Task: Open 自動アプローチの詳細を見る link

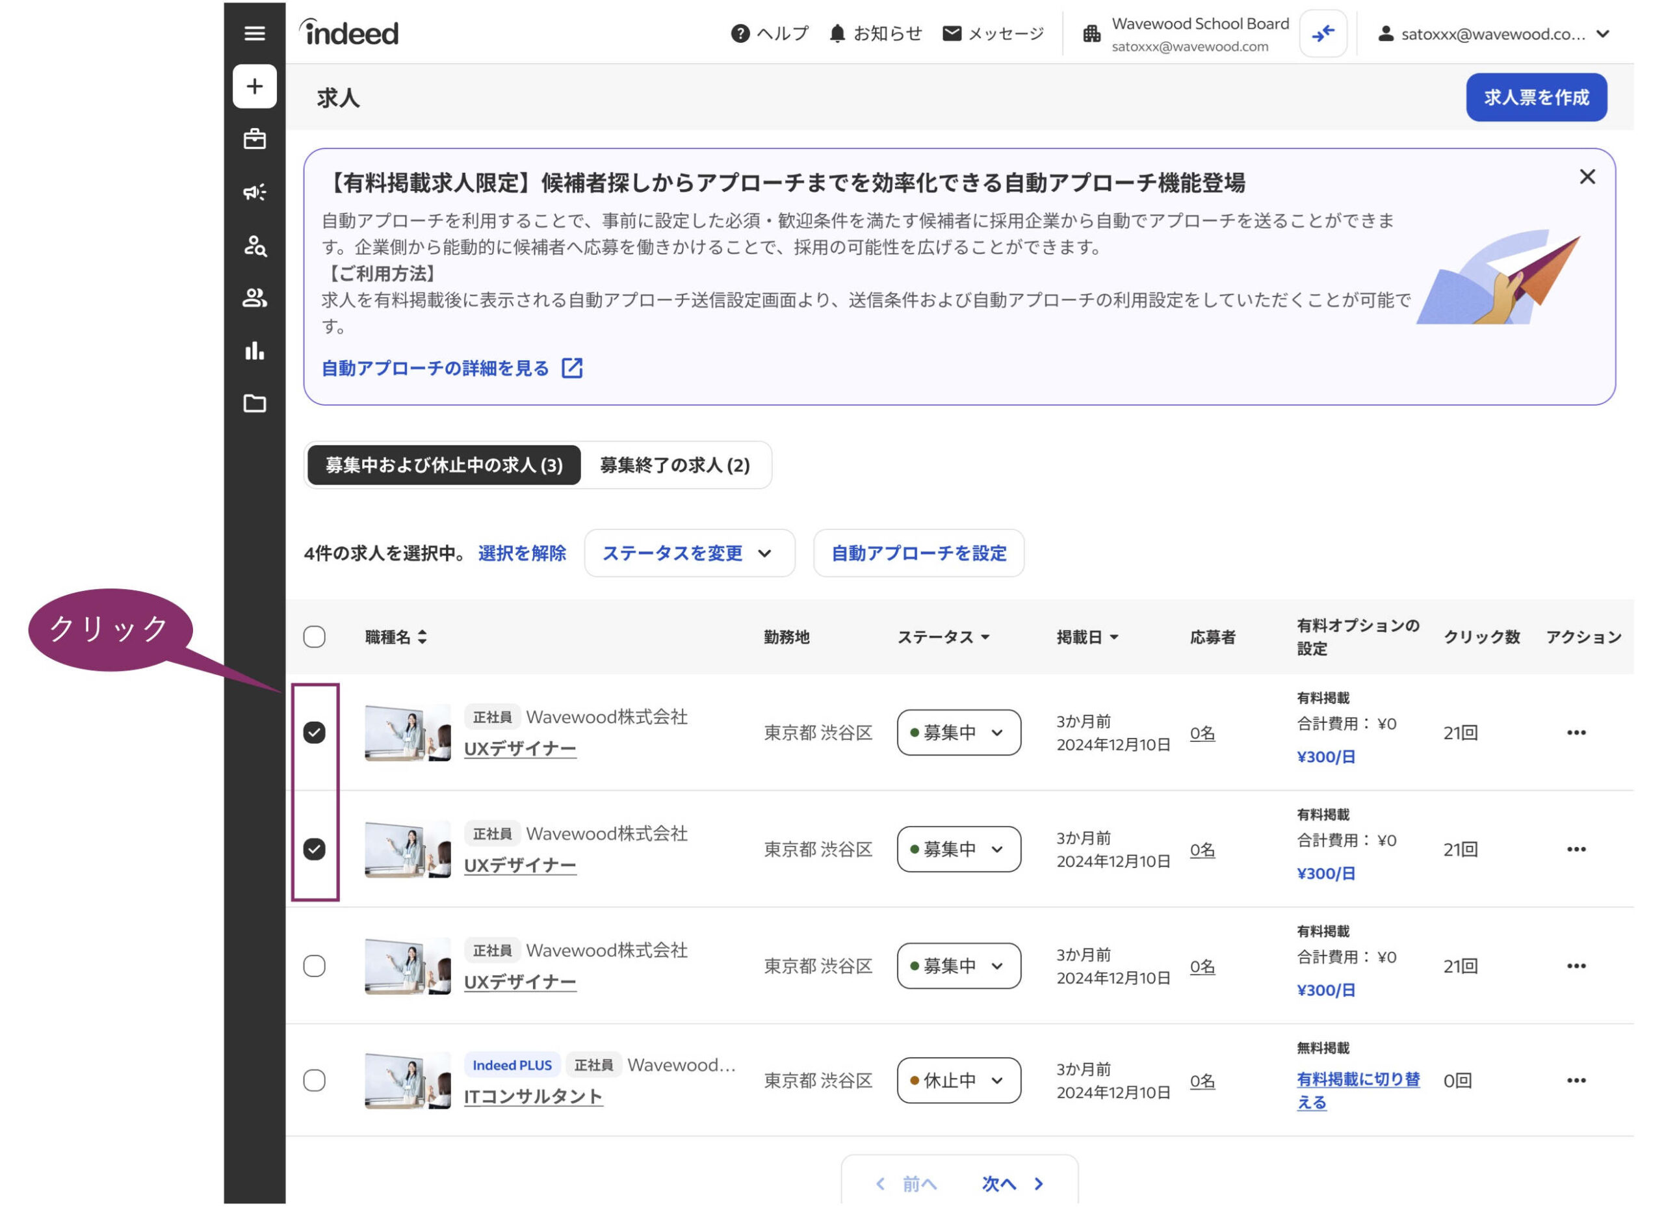Action: (x=434, y=368)
